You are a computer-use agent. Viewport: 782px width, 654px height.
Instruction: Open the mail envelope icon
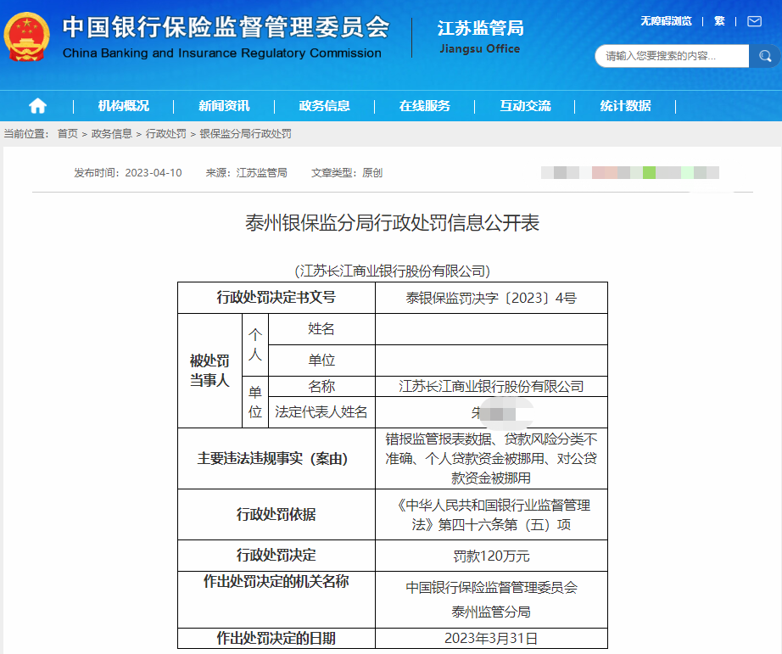pos(754,21)
